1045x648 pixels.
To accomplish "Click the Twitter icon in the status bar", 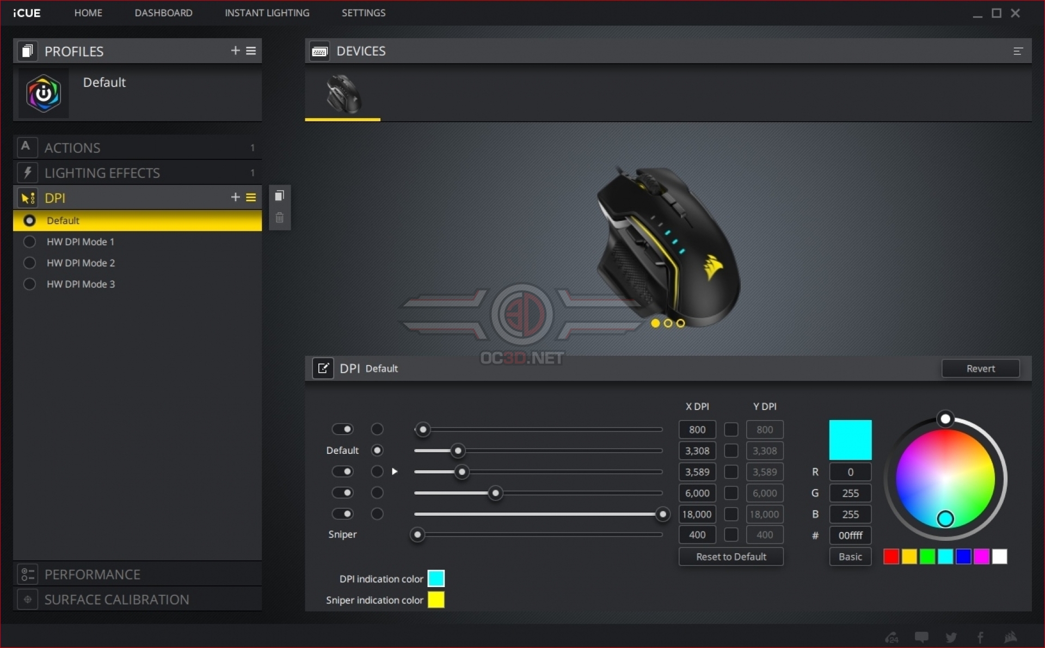I will (x=951, y=637).
